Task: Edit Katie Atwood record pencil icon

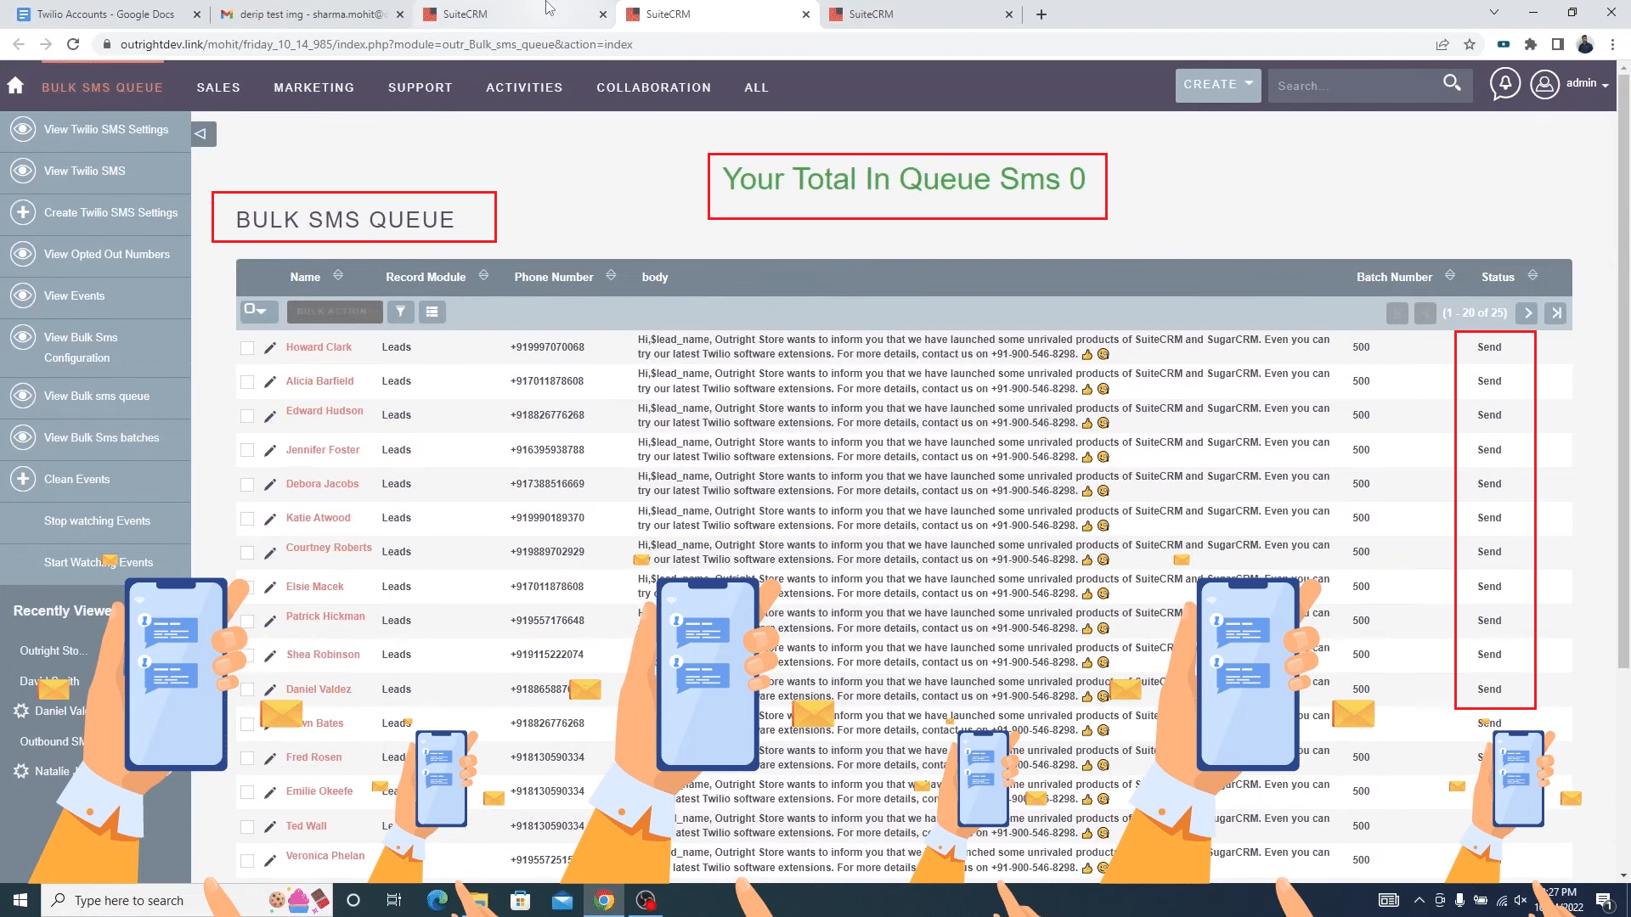Action: 269,519
